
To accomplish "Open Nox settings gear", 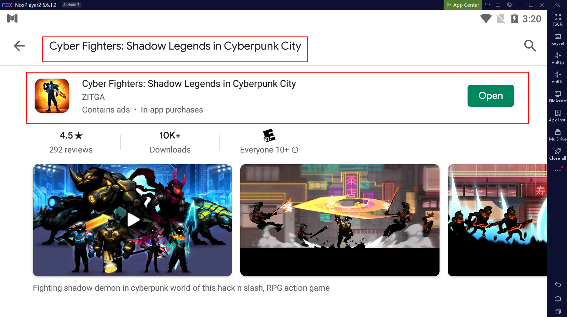I will point(509,5).
